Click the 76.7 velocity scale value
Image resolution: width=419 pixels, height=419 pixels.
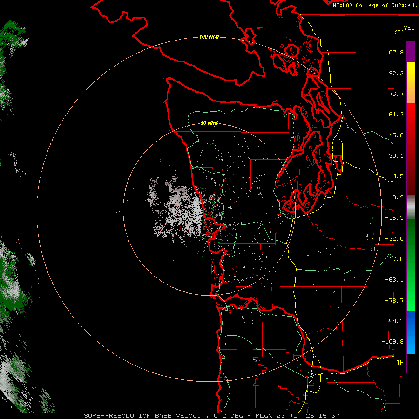[396, 94]
